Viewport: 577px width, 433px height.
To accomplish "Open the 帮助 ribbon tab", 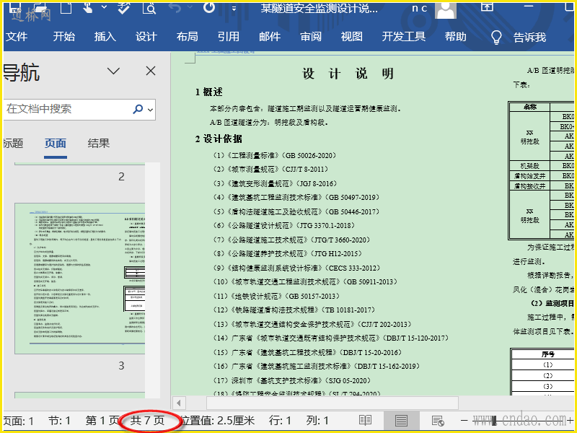I will tap(456, 37).
